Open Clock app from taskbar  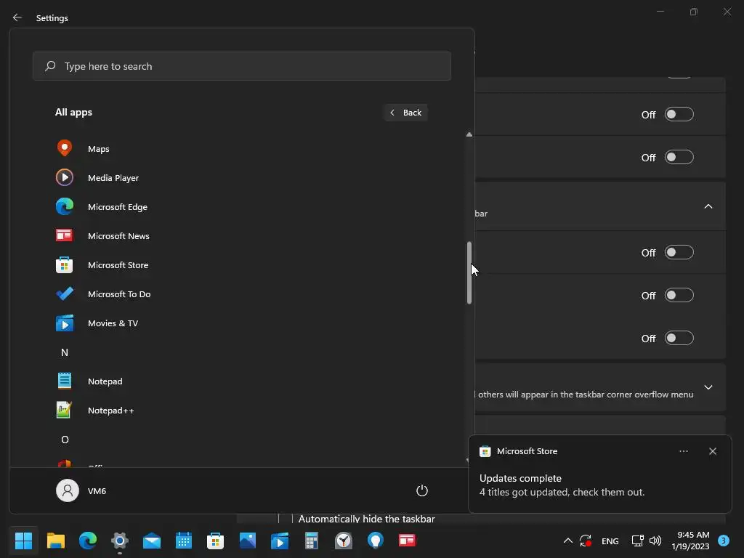coord(344,541)
